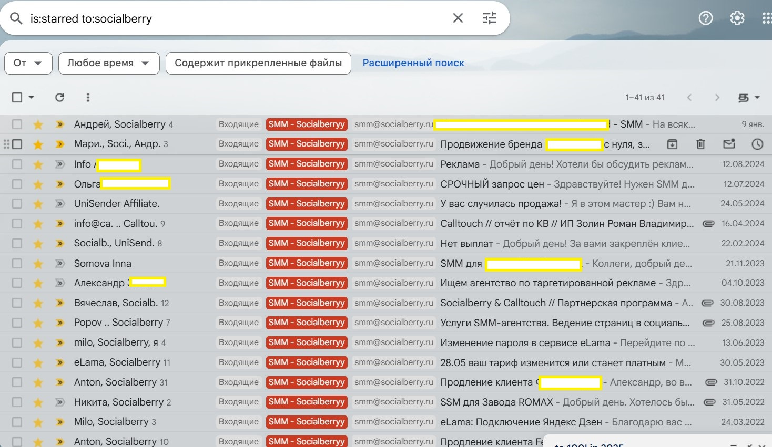
Task: Tick the select-all checkbox in toolbar
Action: click(x=17, y=97)
